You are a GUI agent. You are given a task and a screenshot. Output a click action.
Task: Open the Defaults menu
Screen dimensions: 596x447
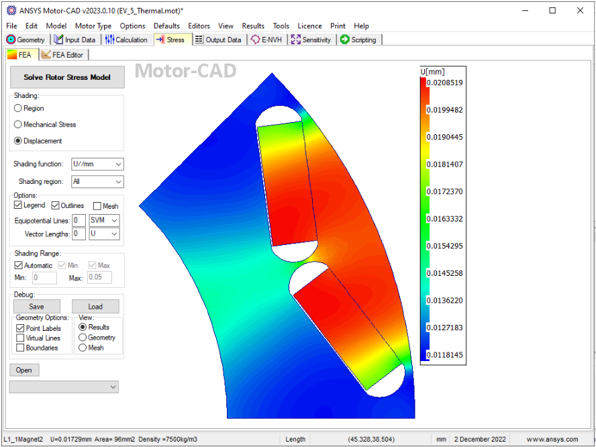click(x=166, y=26)
